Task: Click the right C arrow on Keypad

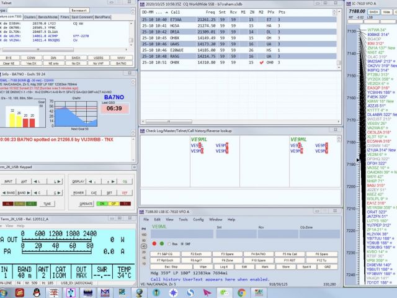Action: click(x=58, y=193)
